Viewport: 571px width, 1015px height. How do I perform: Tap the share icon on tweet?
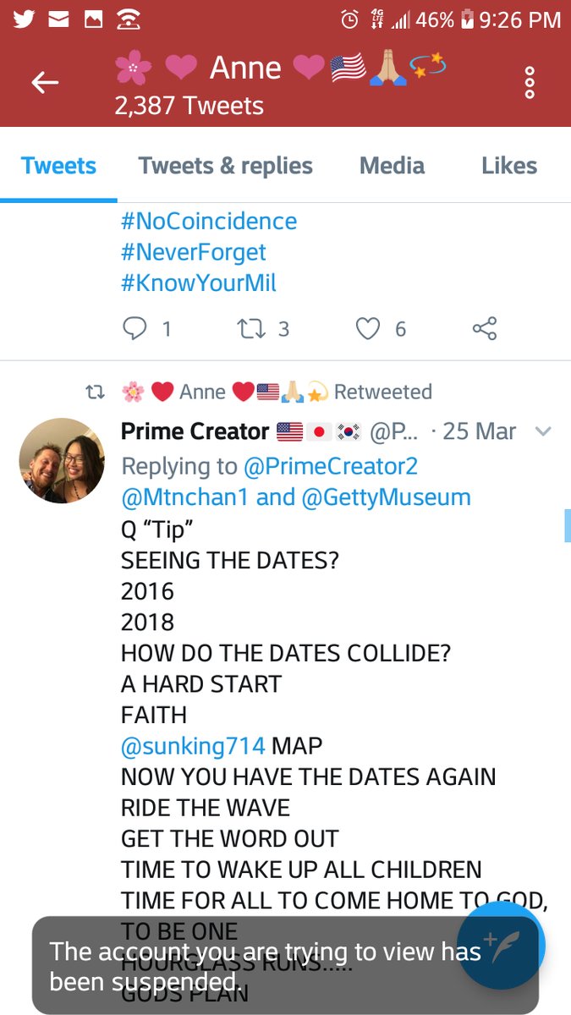coord(484,328)
